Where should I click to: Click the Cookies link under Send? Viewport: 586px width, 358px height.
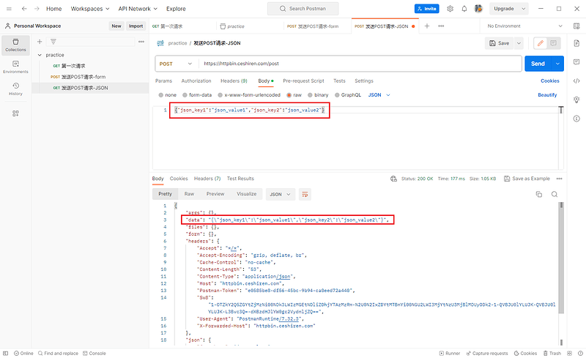click(550, 81)
